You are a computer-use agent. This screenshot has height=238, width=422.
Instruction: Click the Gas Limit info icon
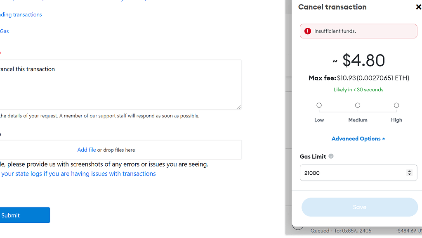pyautogui.click(x=331, y=156)
